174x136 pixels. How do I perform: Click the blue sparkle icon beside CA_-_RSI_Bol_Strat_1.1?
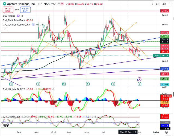pyautogui.click(x=33, y=24)
